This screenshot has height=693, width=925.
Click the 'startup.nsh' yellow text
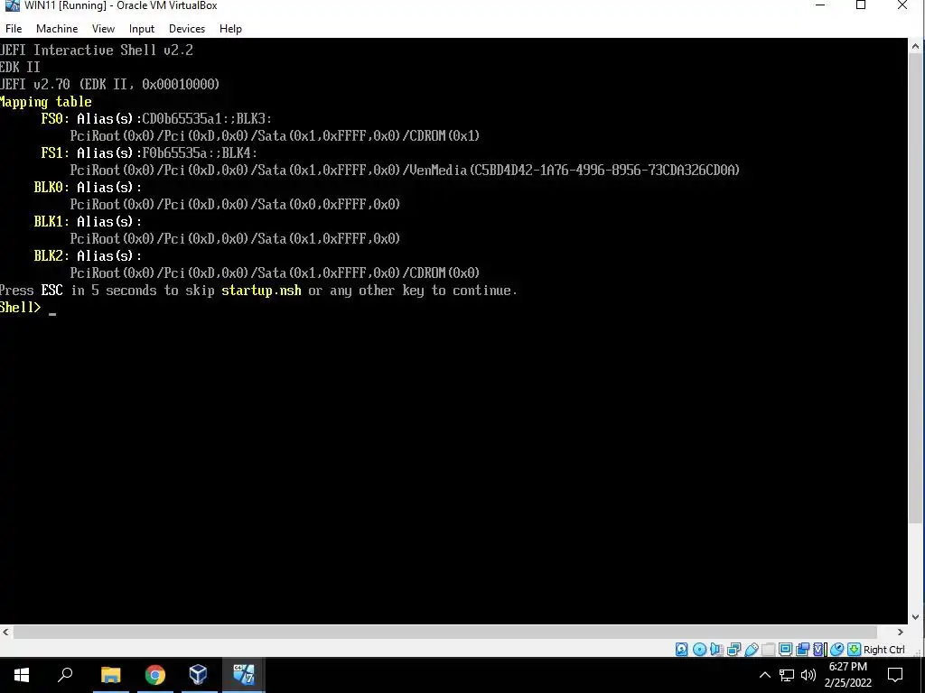tap(261, 291)
